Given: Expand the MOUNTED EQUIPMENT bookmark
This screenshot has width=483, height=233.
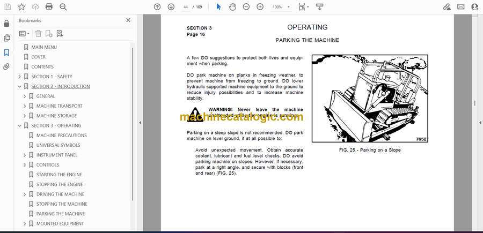Looking at the screenshot, I should point(25,223).
